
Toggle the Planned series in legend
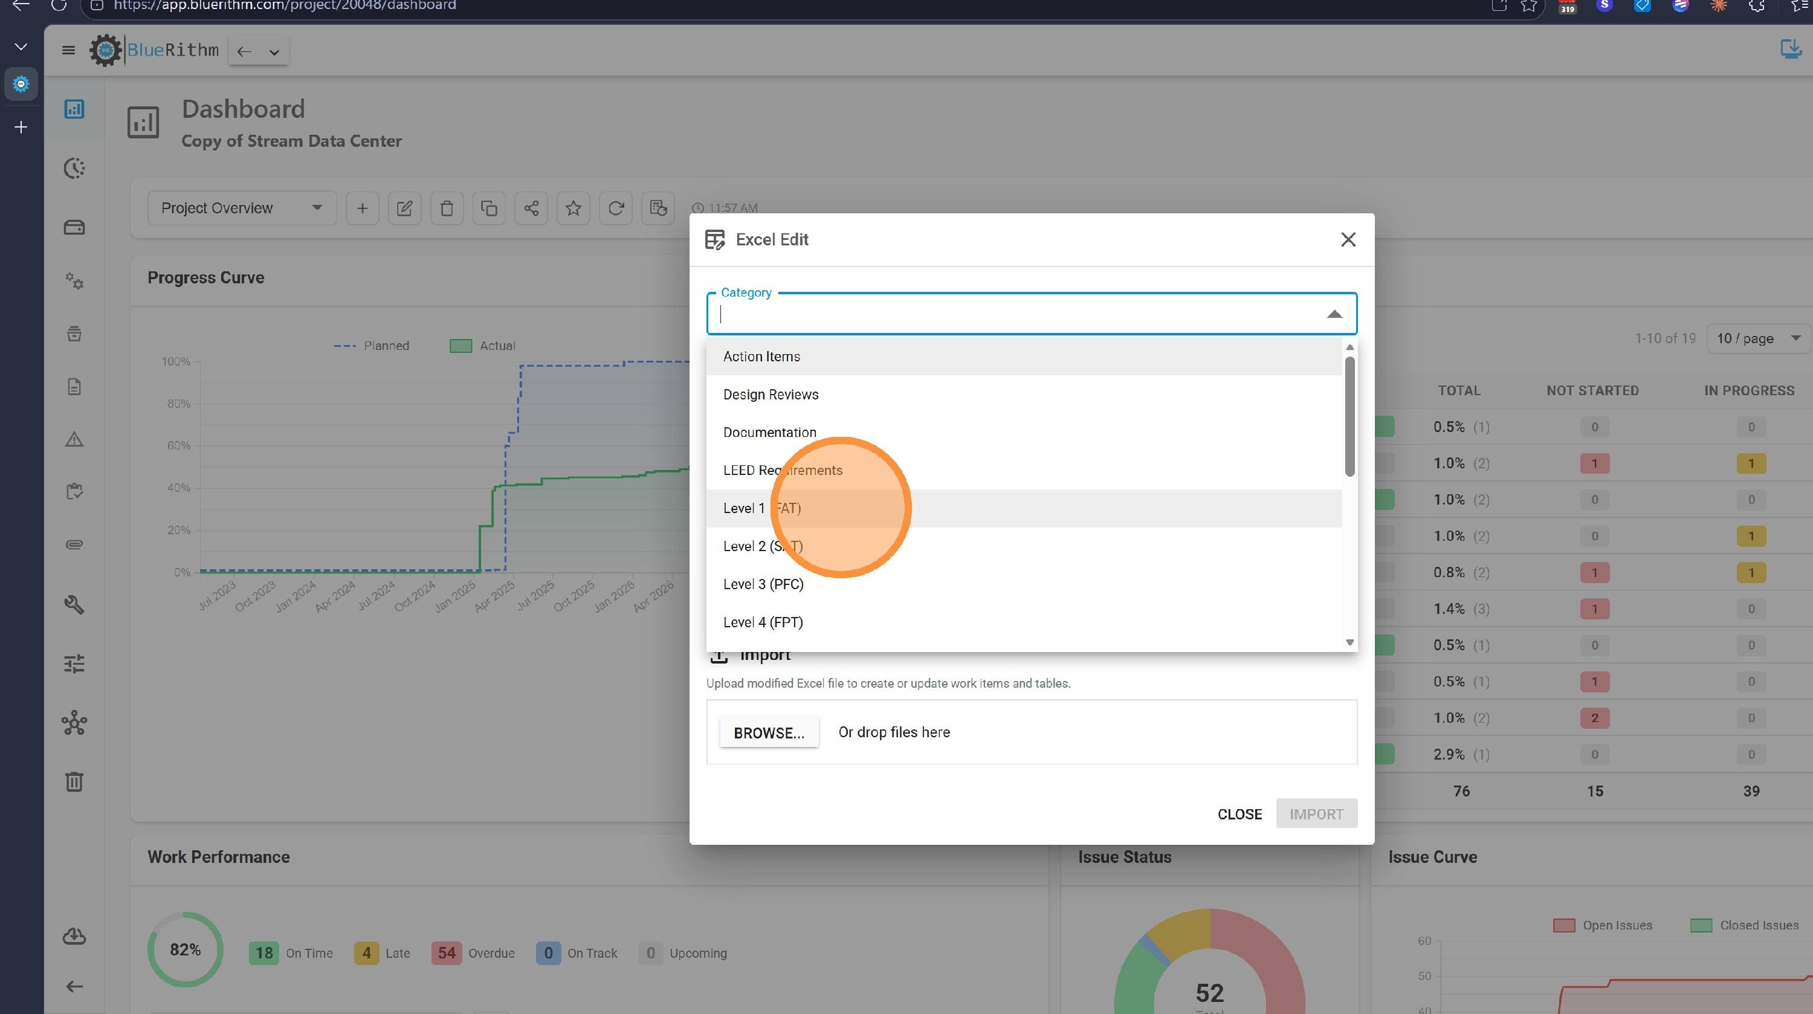(372, 346)
